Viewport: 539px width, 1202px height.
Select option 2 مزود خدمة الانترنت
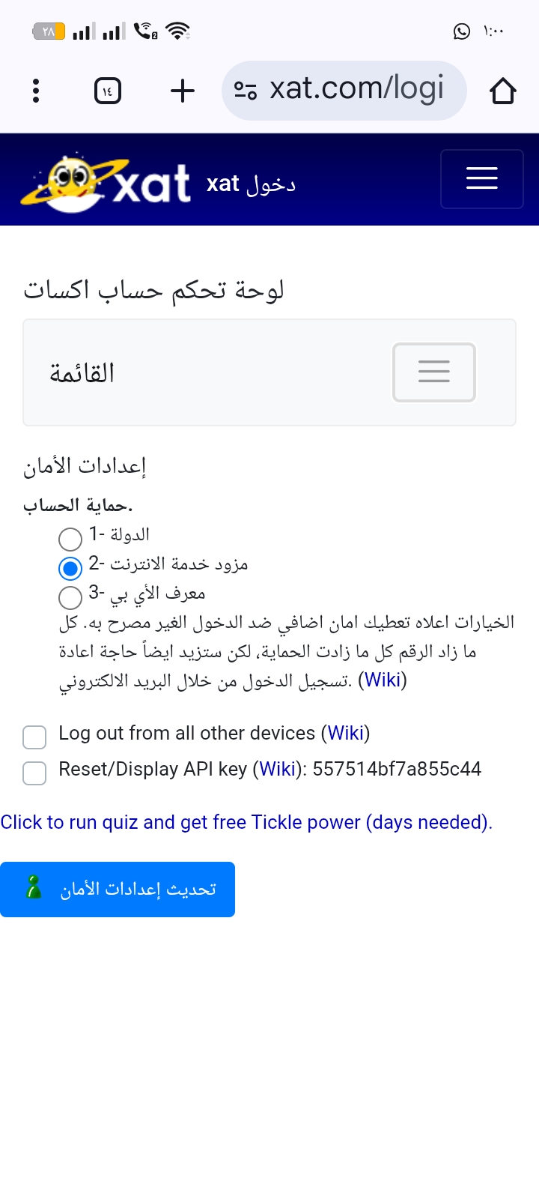click(70, 568)
